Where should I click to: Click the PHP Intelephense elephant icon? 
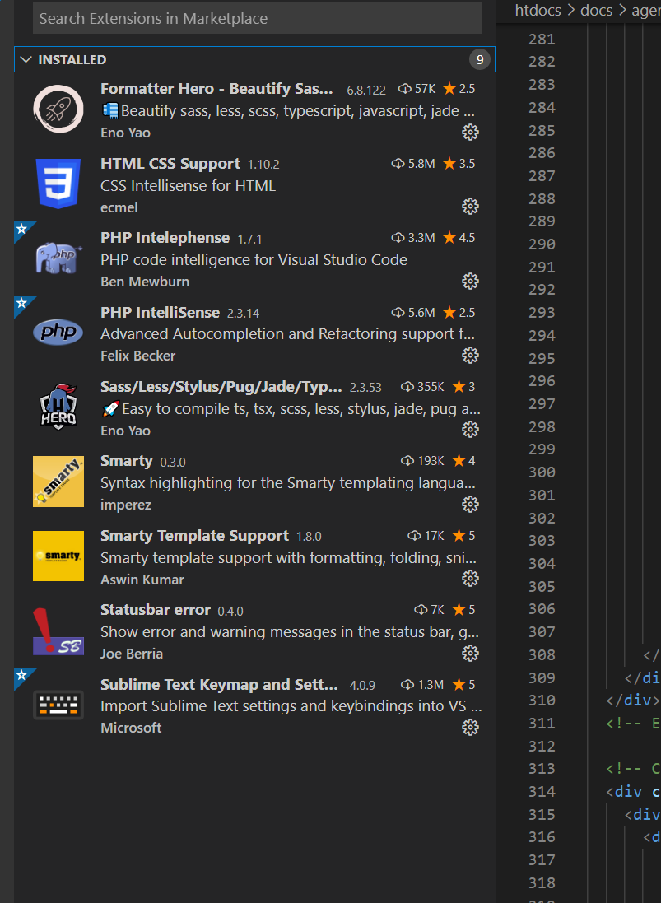coord(58,258)
